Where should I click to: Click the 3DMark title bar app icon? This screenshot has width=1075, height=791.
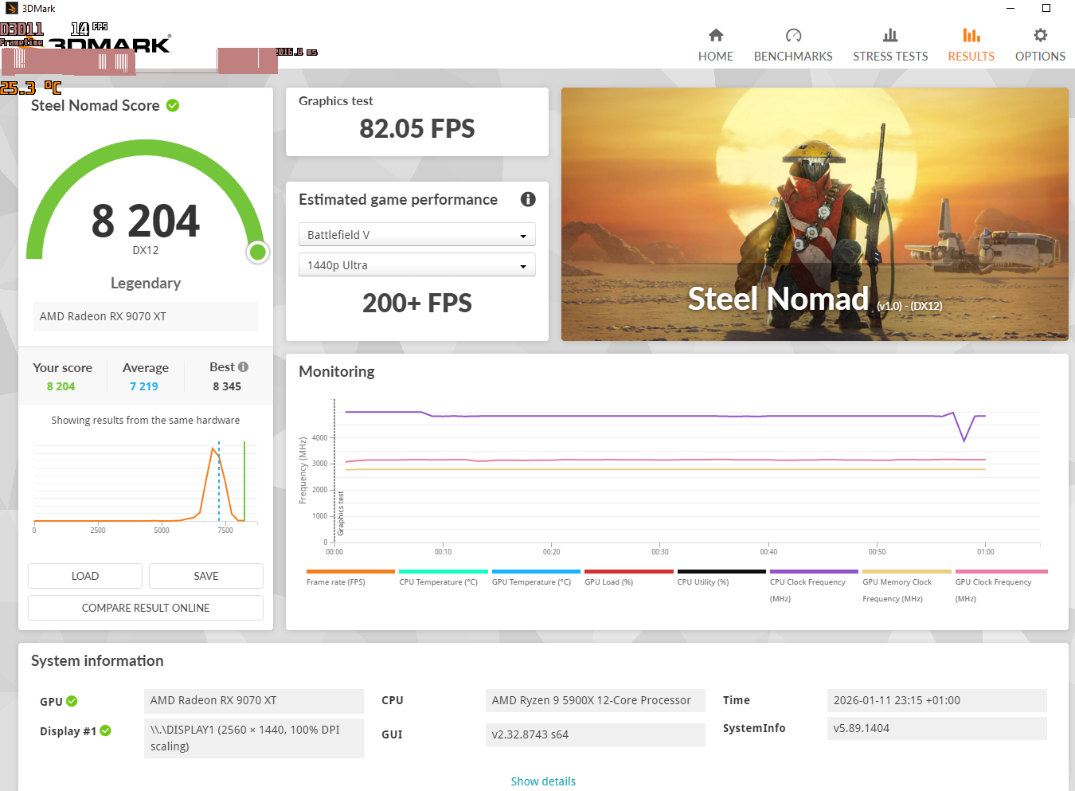click(11, 8)
